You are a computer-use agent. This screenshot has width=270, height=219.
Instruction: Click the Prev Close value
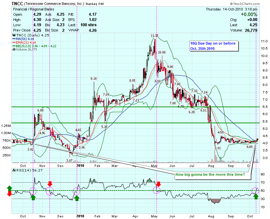point(37,30)
